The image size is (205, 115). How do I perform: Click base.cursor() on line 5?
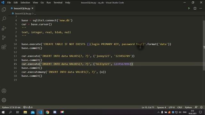pos(41,24)
